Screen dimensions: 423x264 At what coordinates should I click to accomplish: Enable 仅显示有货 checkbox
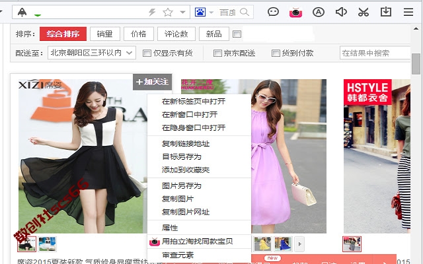coord(147,53)
